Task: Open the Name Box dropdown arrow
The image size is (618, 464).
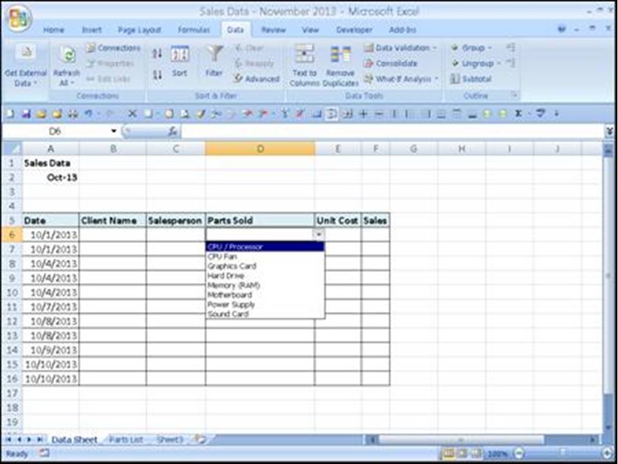Action: (x=113, y=131)
